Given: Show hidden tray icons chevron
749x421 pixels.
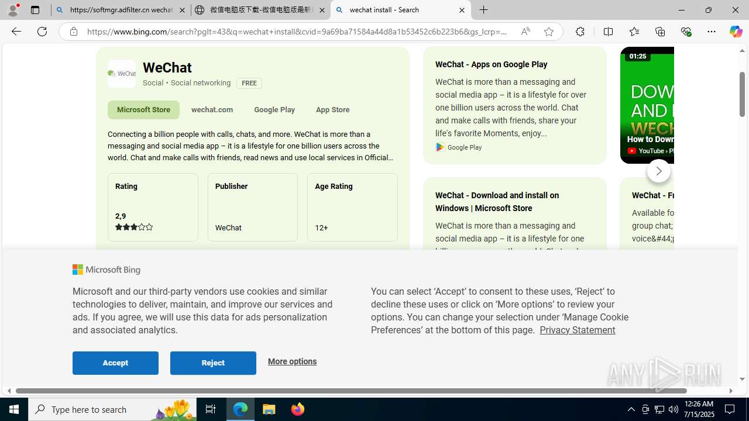Looking at the screenshot, I should (x=631, y=409).
